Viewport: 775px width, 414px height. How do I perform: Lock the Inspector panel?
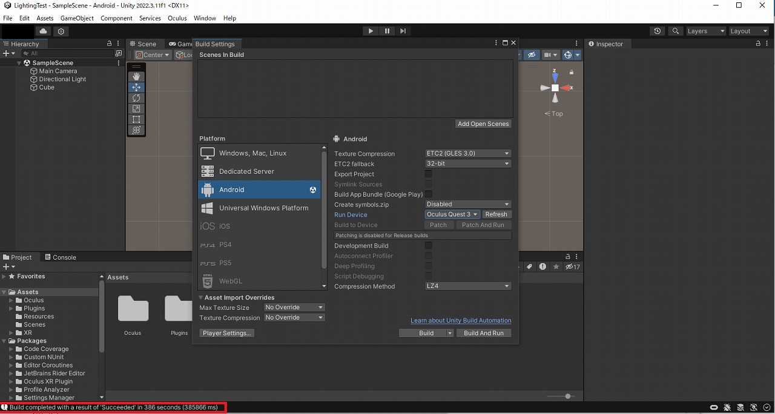[x=758, y=44]
